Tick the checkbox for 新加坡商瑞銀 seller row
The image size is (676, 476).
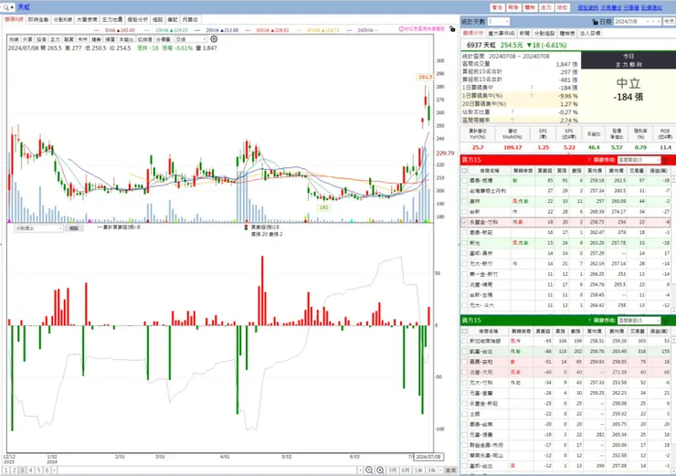pyautogui.click(x=464, y=341)
